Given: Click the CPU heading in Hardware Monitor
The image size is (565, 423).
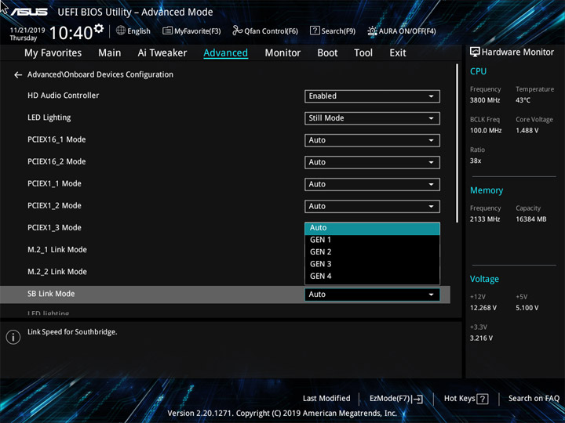Looking at the screenshot, I should (478, 71).
